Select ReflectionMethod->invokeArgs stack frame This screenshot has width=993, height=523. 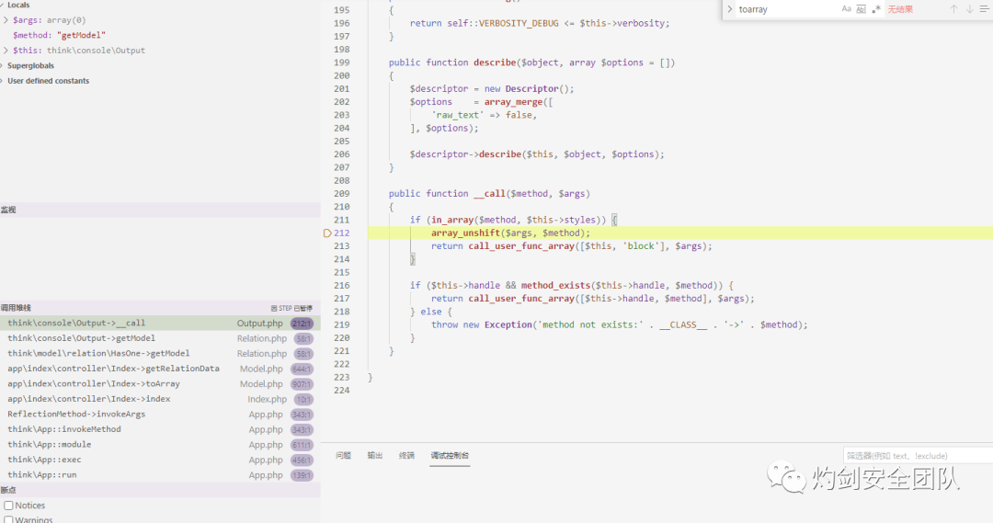pos(160,415)
